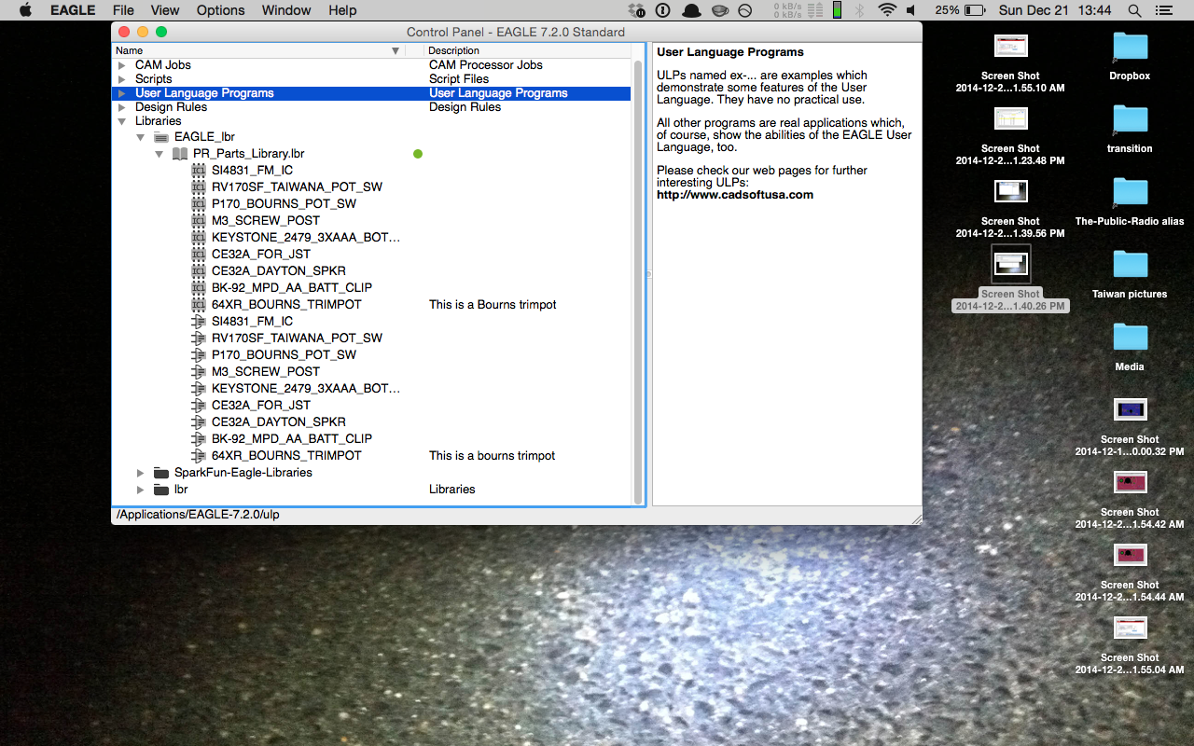Collapse the Libraries tree node

121,121
